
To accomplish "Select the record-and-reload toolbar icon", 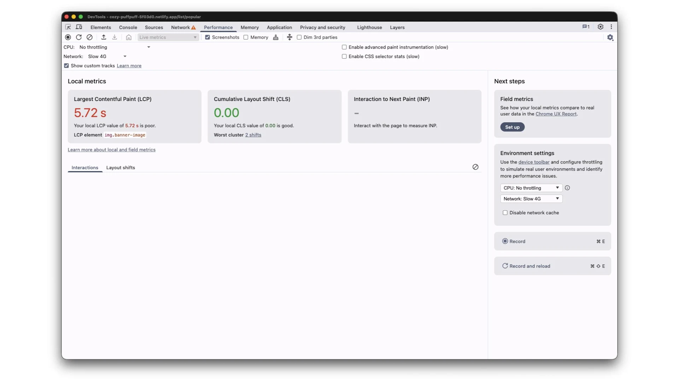I will coord(79,37).
